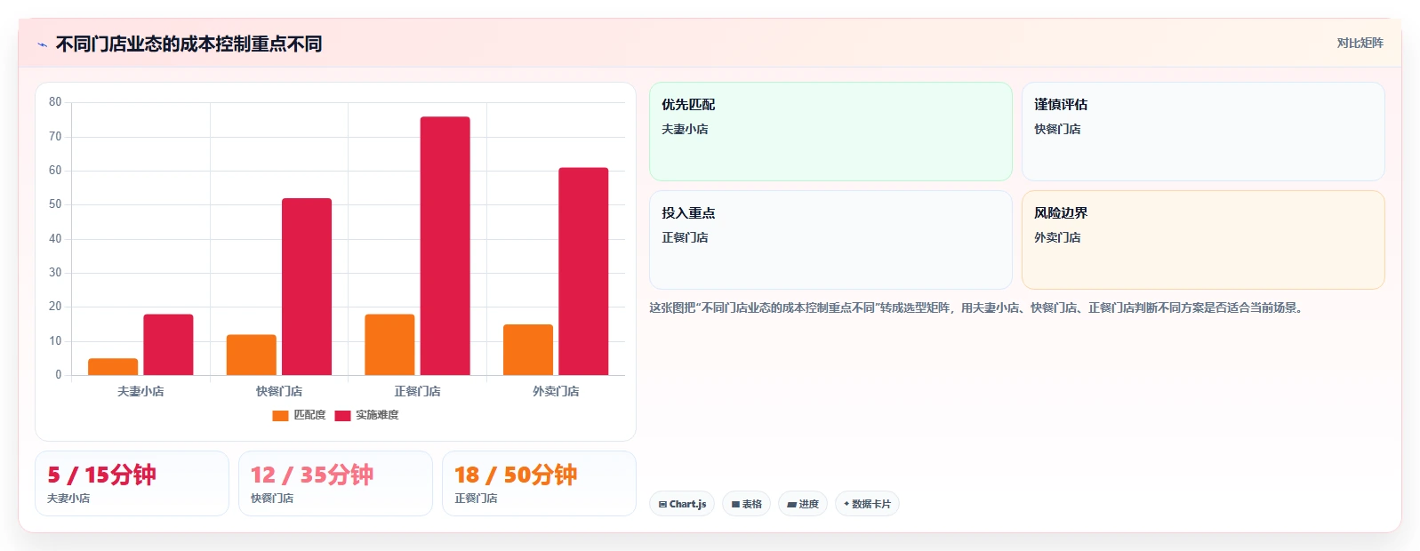The image size is (1420, 551).
Task: Click the 表格 tag chip
Action: (x=746, y=504)
